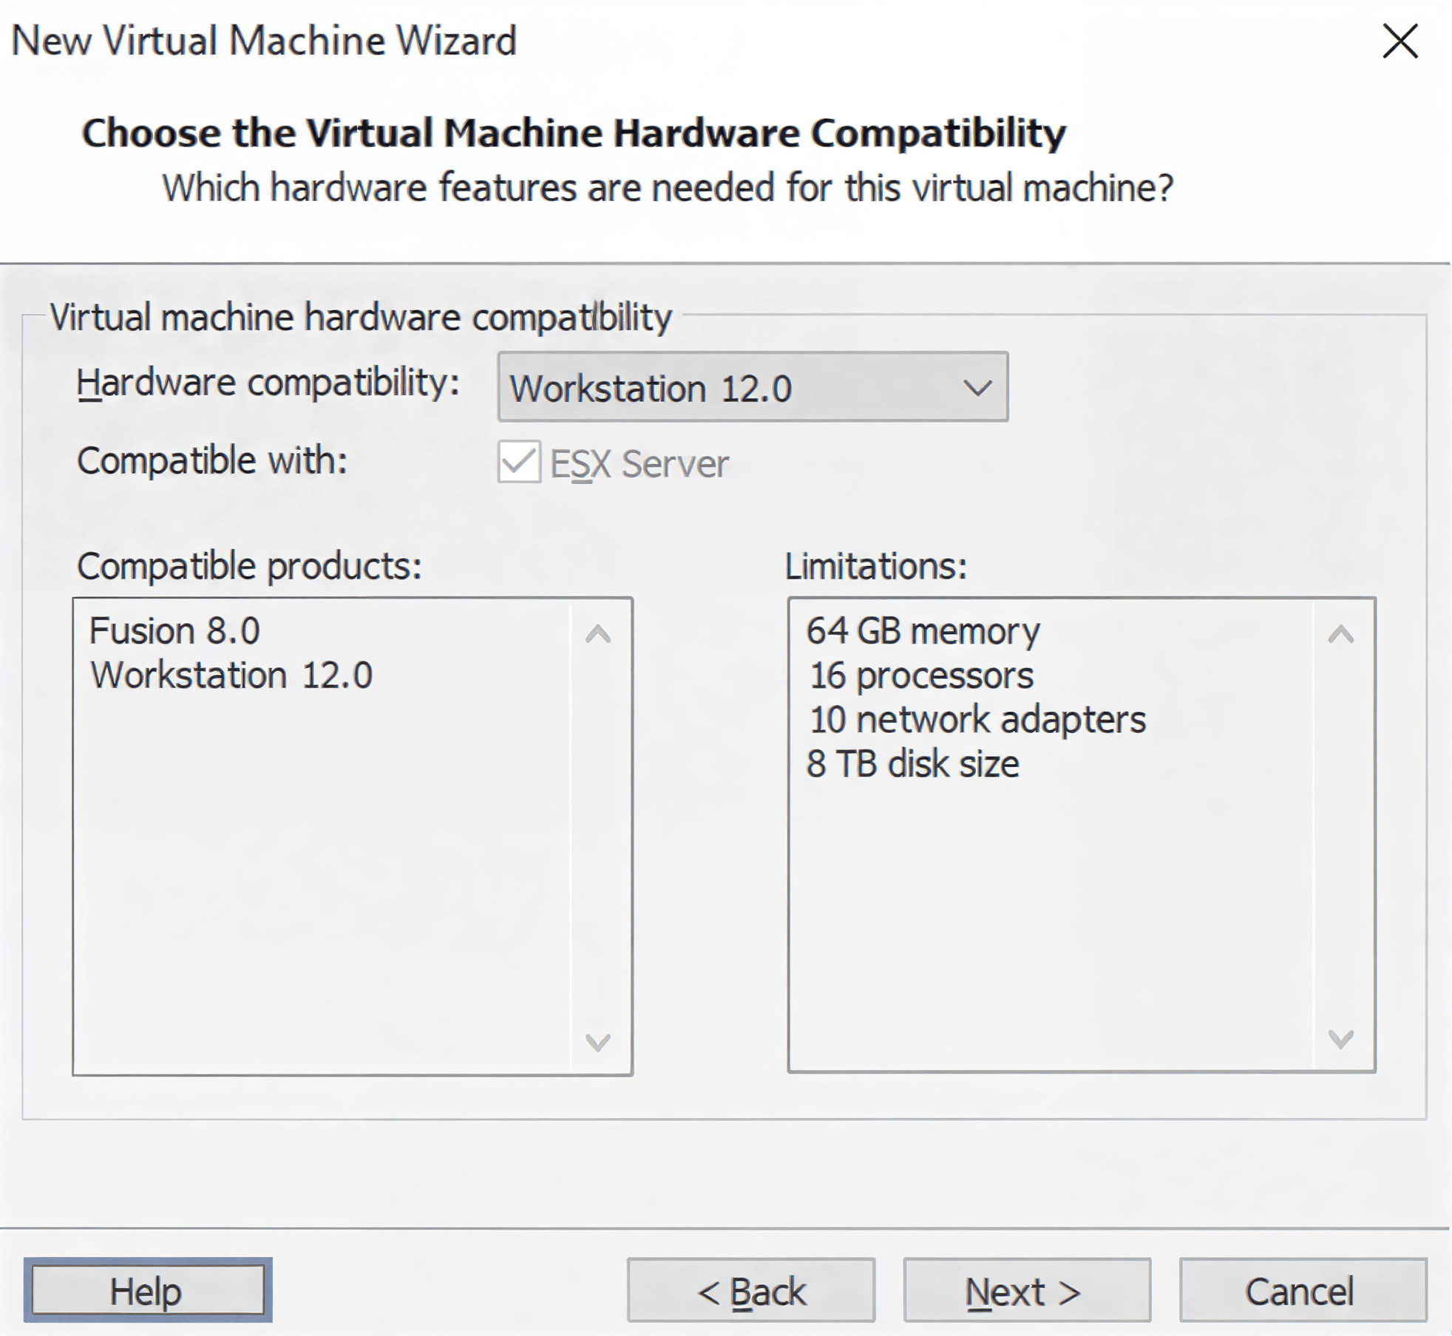
Task: Select the 64 GB memory limitation
Action: [923, 631]
